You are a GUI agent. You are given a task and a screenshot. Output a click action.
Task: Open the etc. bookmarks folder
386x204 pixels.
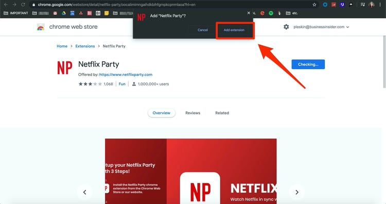[x=292, y=13]
